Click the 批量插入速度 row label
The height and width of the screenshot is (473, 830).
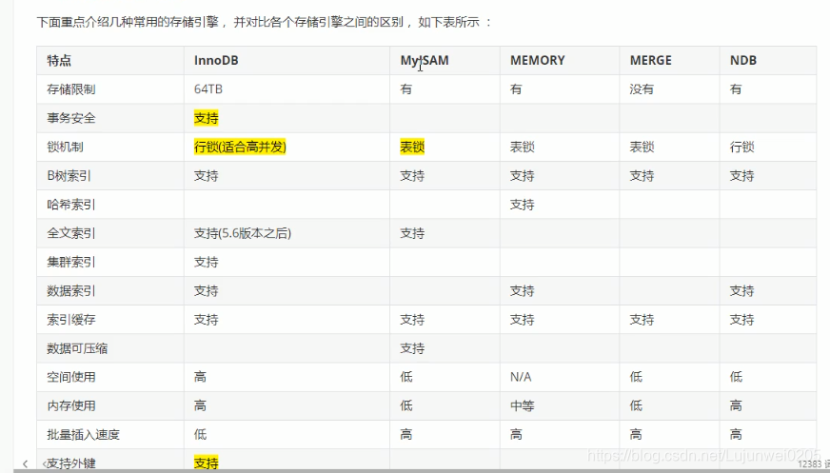click(x=83, y=434)
